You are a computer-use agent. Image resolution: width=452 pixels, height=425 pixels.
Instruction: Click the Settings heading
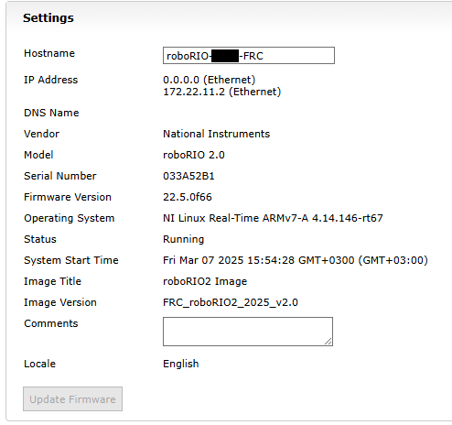pos(48,18)
